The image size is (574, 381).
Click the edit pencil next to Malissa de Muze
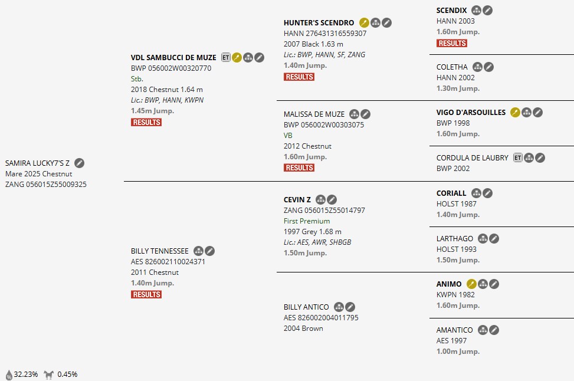[366, 114]
